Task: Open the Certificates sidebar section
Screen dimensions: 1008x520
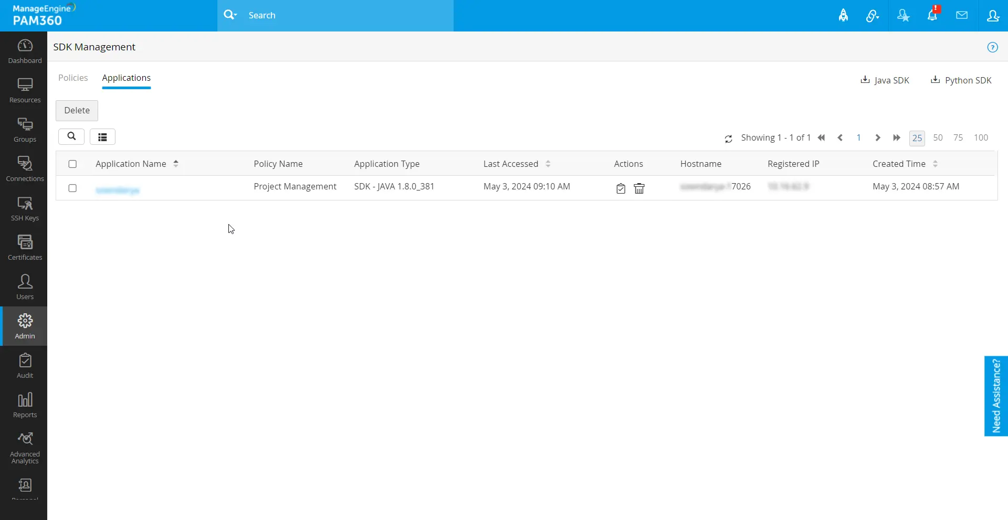Action: tap(25, 248)
